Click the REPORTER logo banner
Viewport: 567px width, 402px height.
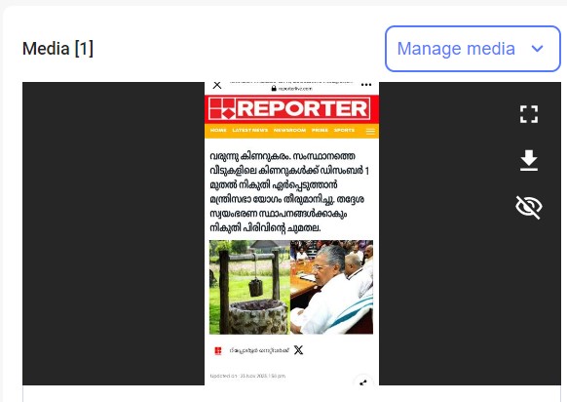point(289,108)
